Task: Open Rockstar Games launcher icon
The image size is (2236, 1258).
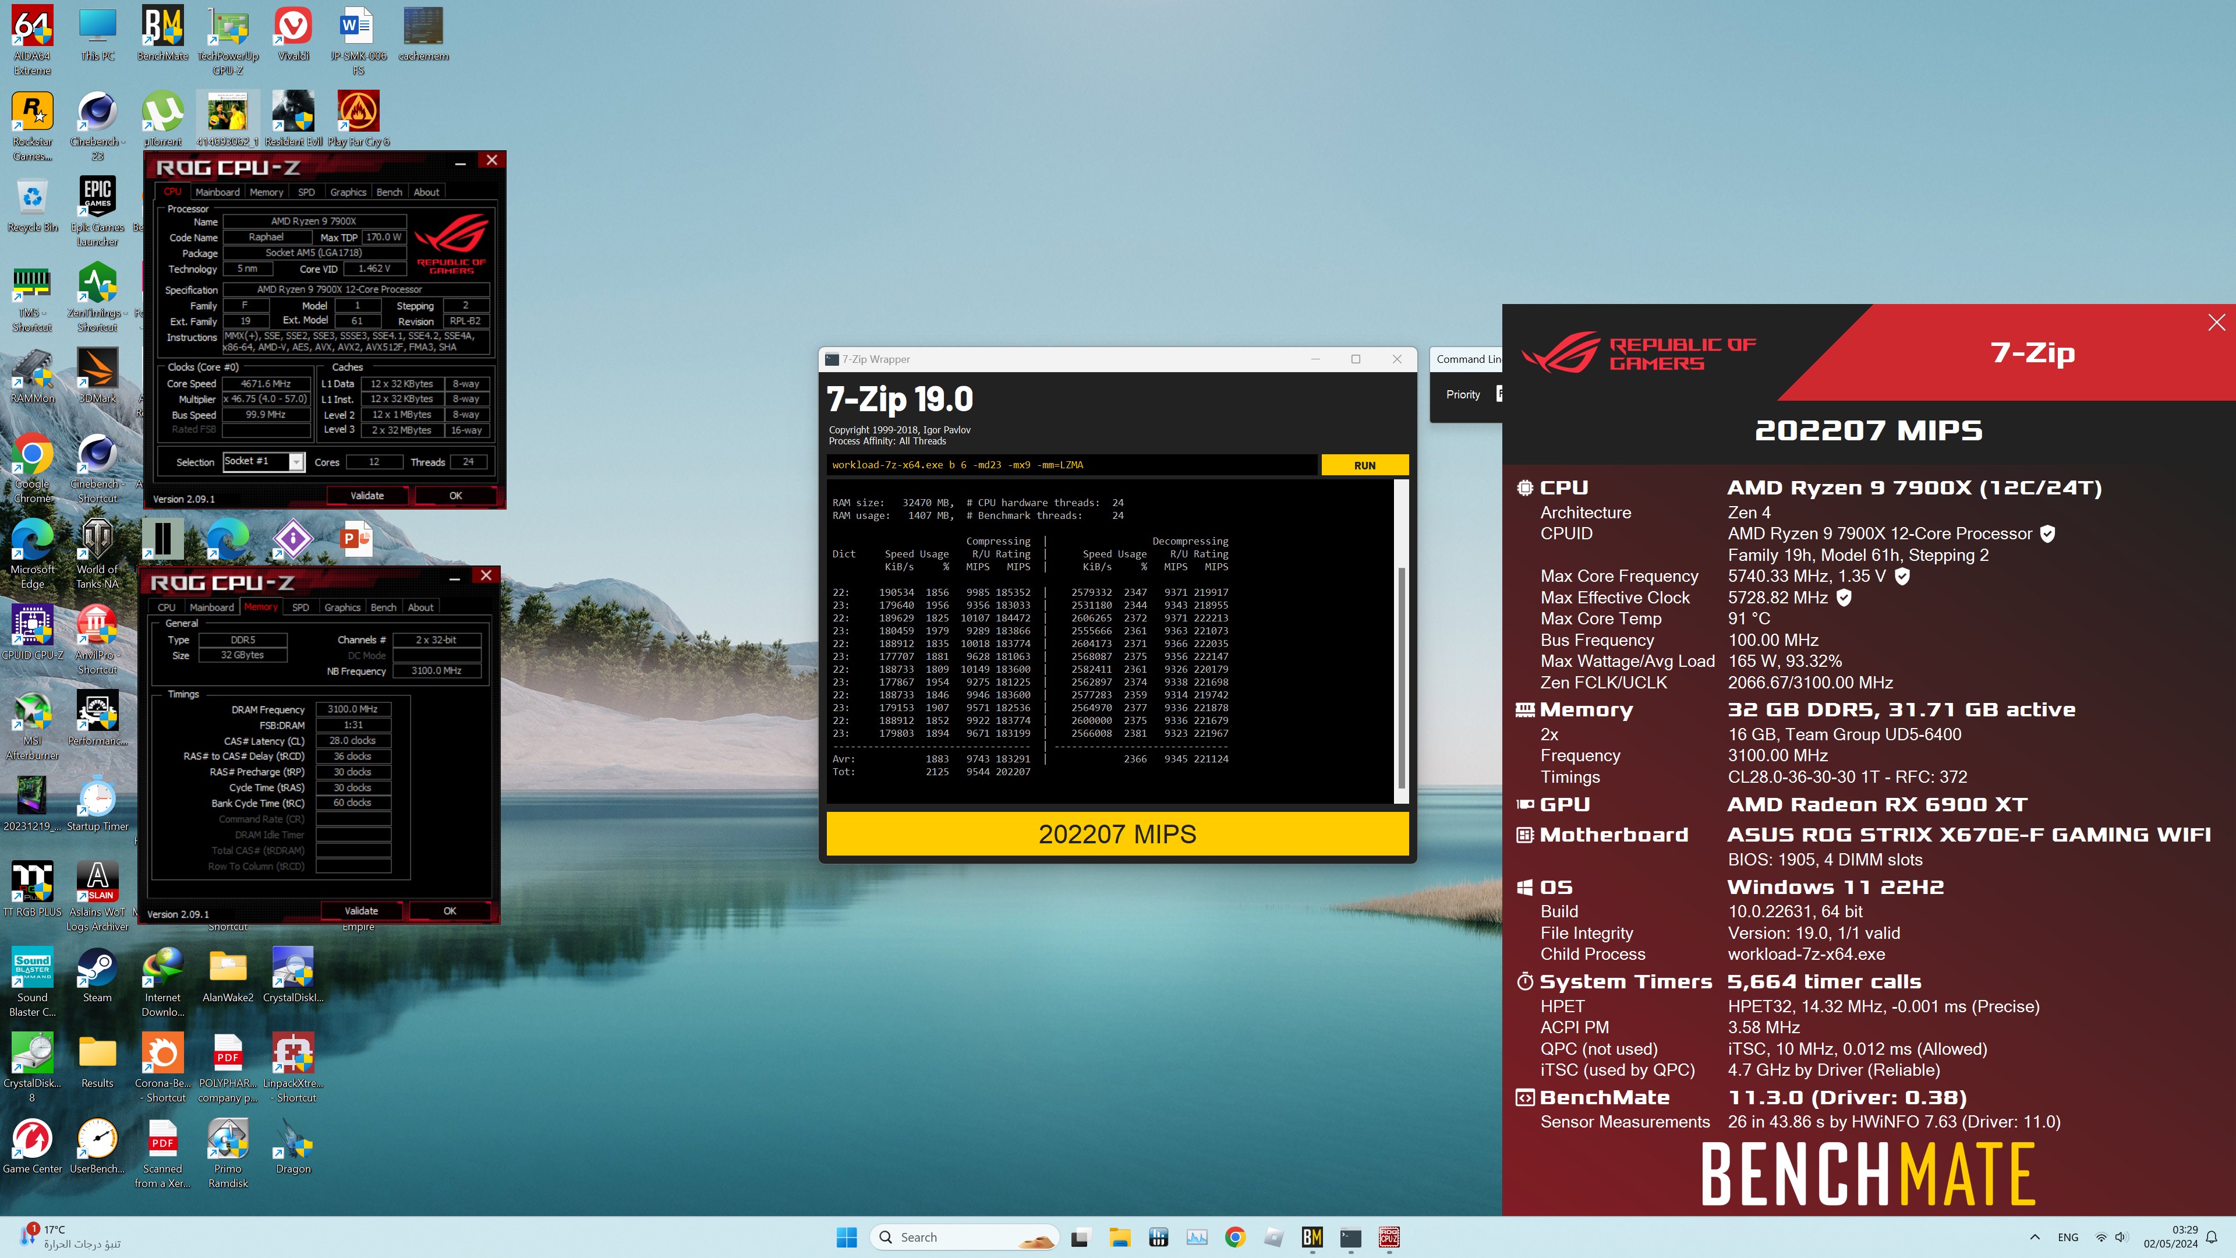Action: 32,127
